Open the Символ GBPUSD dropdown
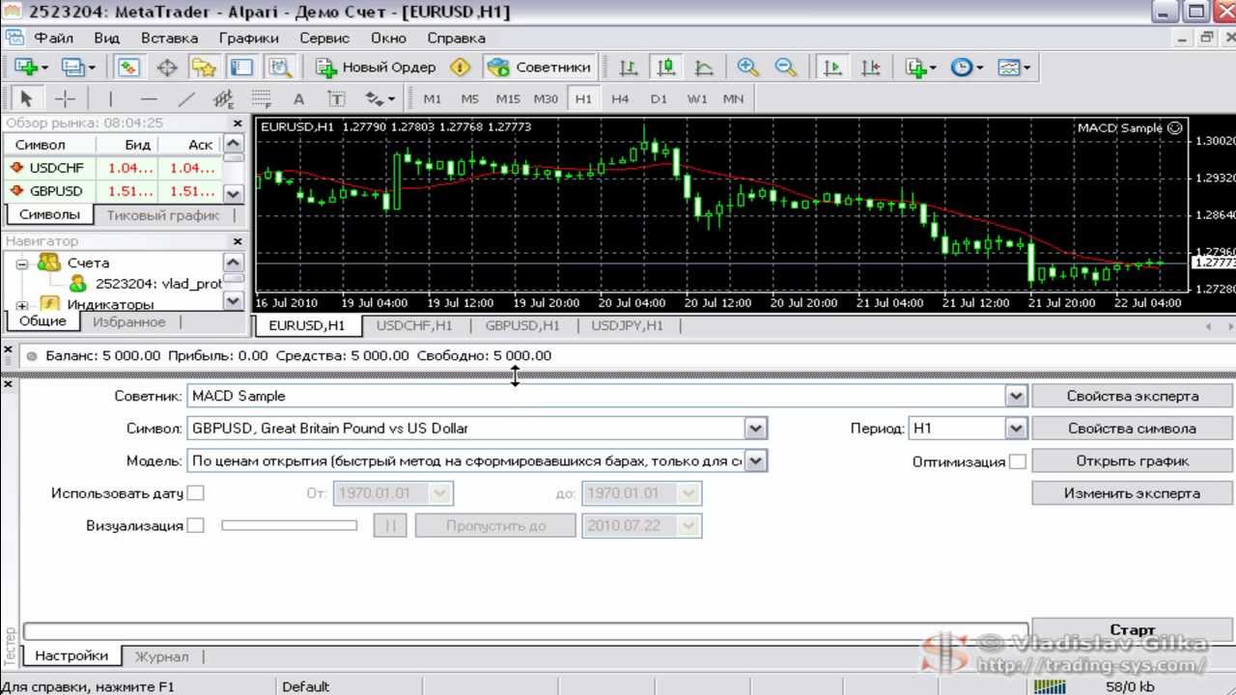Image resolution: width=1236 pixels, height=695 pixels. (x=756, y=429)
